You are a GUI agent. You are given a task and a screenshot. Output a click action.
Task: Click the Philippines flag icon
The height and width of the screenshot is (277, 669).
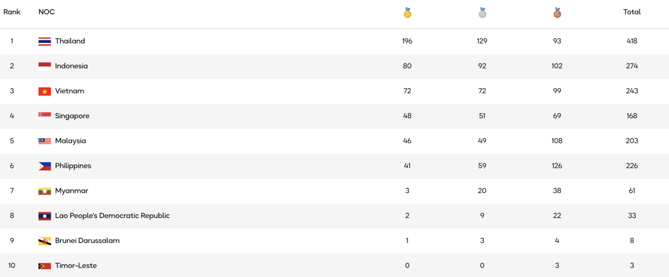(45, 166)
